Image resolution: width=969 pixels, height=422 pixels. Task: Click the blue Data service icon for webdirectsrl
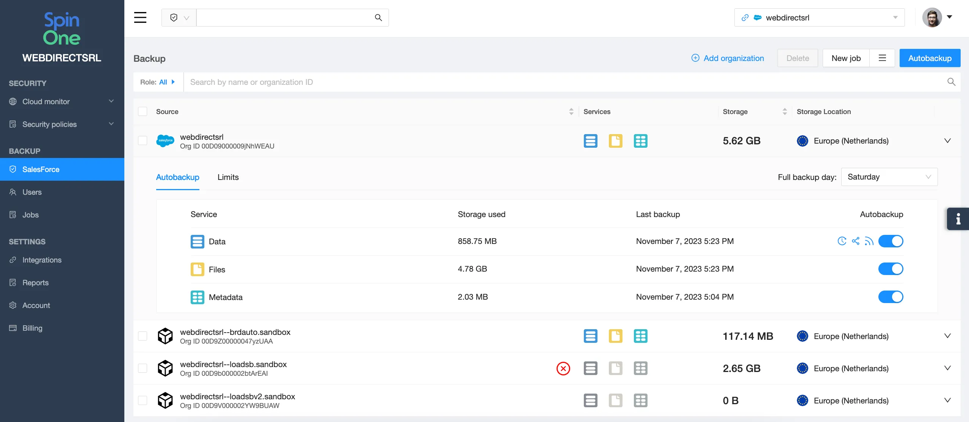pos(590,141)
